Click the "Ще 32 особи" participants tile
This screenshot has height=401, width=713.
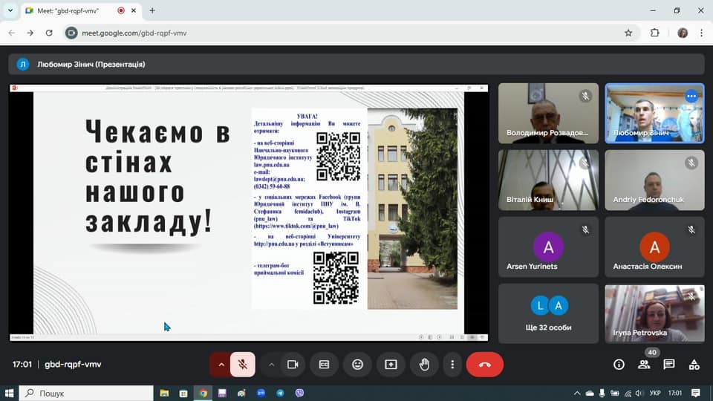coord(548,313)
